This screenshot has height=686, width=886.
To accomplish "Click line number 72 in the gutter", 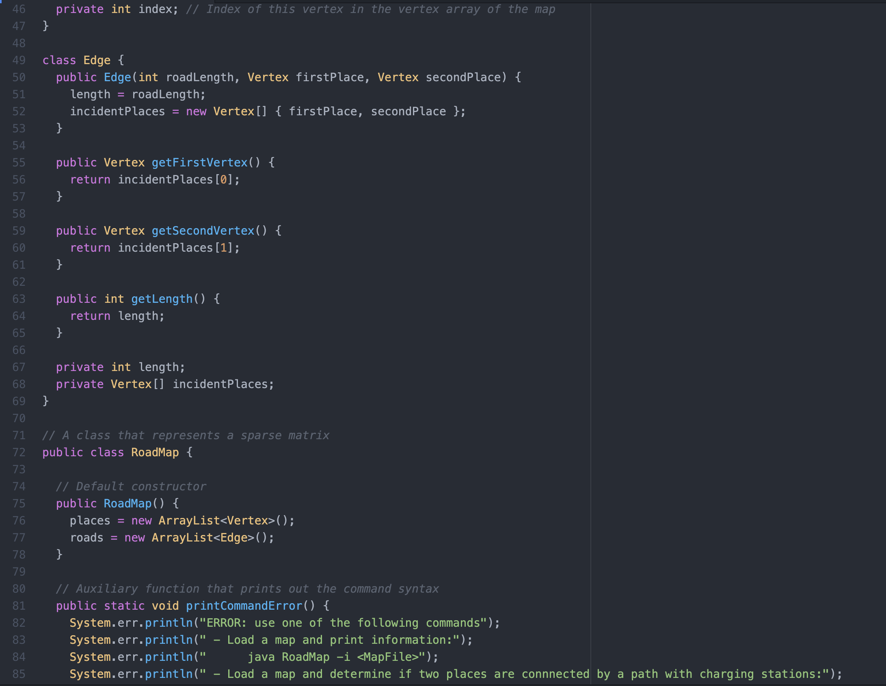I will pos(19,453).
